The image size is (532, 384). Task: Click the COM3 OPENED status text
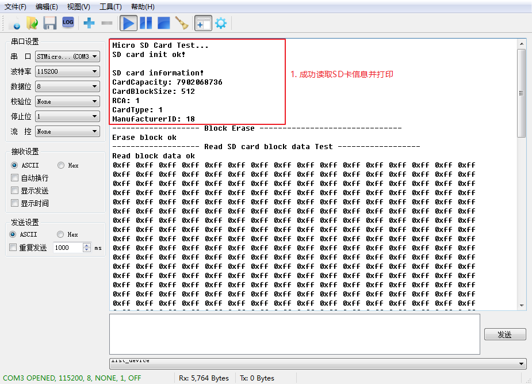coord(72,378)
